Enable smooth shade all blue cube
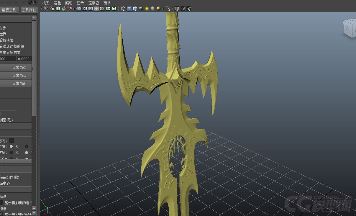This screenshot has height=216, width=356. 129,9
